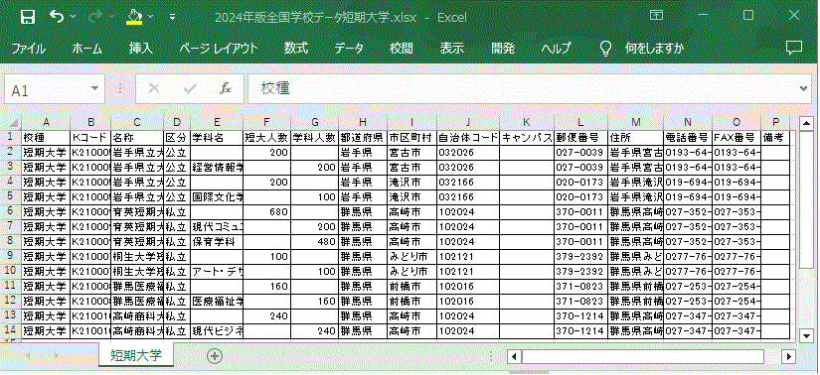Customize the Quick Access Toolbar dropdown
This screenshot has width=820, height=375.
point(173,17)
